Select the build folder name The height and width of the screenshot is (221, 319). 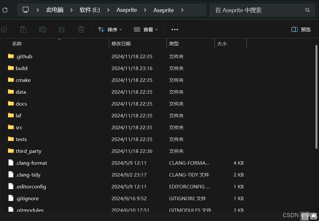pyautogui.click(x=21, y=68)
